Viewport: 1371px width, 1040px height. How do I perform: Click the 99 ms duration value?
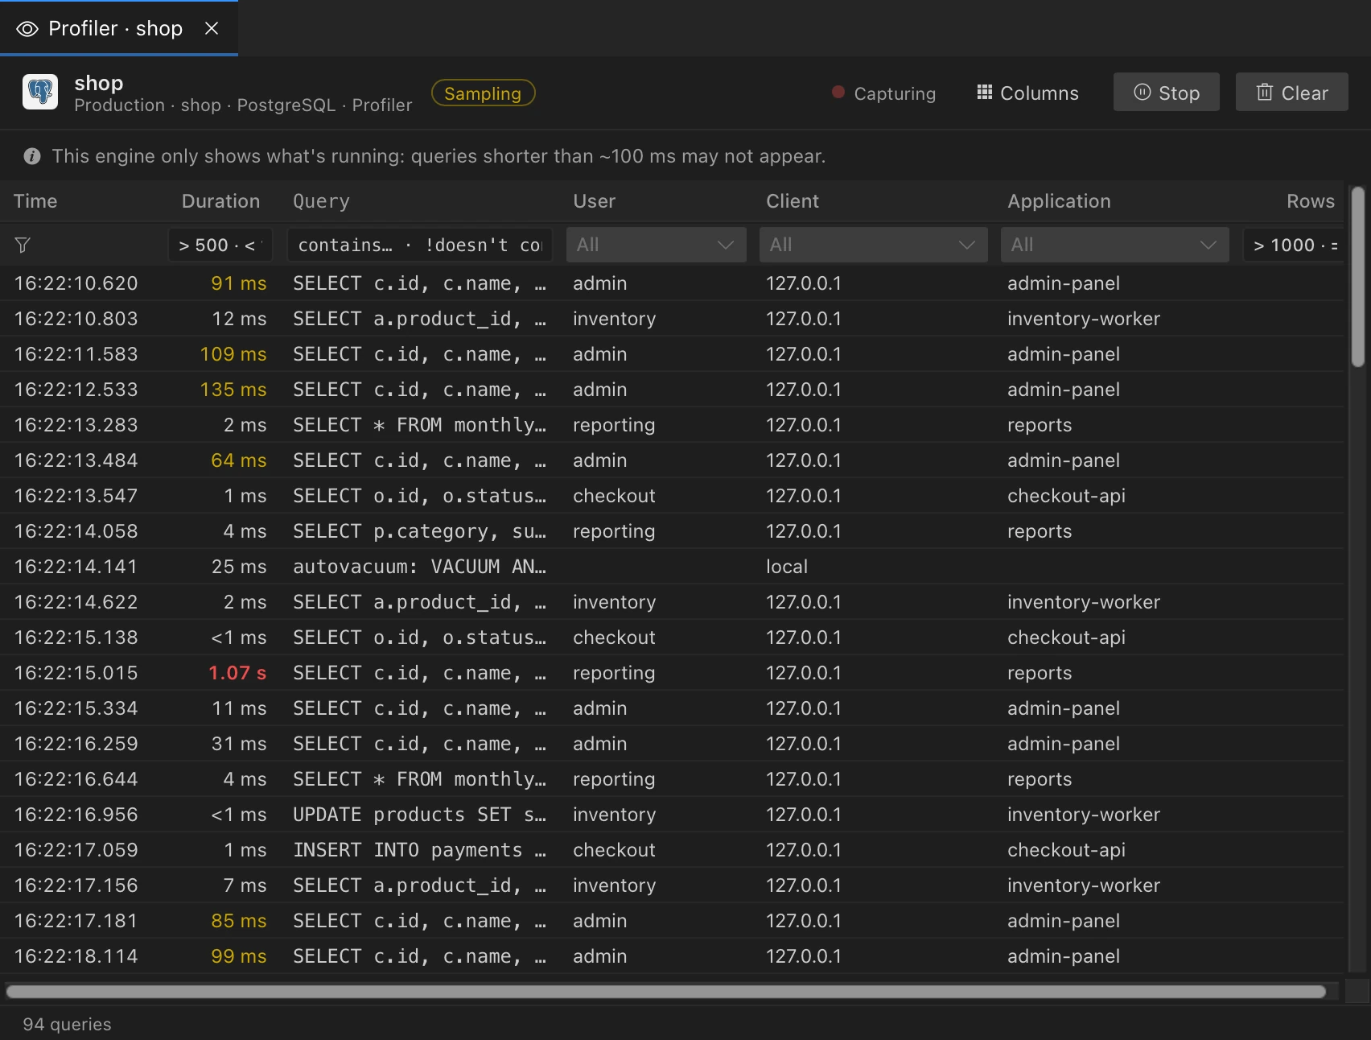click(x=238, y=956)
